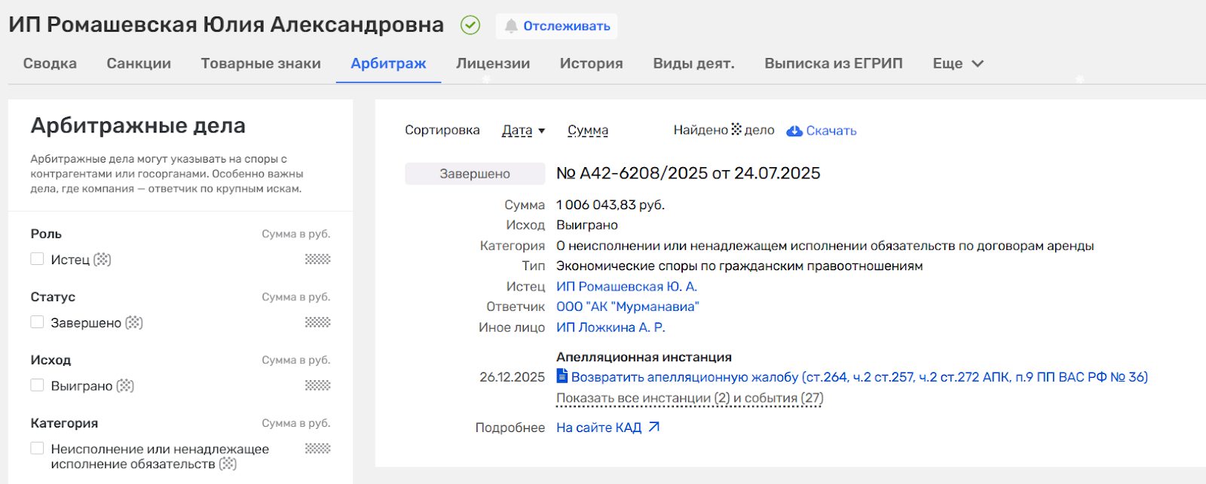Click the green verified checkmark icon
This screenshot has height=484, width=1206.
(x=470, y=26)
